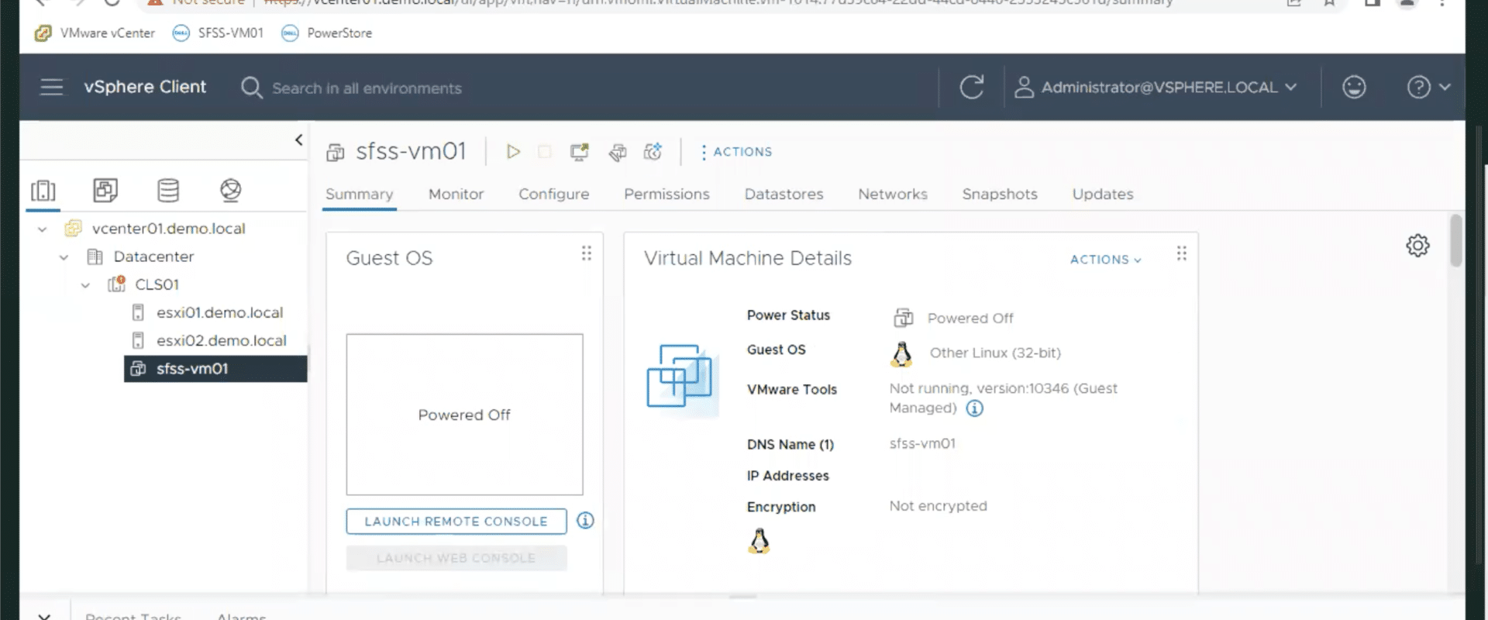The image size is (1488, 620).
Task: Collapse the CLS01 cluster node
Action: click(x=85, y=285)
